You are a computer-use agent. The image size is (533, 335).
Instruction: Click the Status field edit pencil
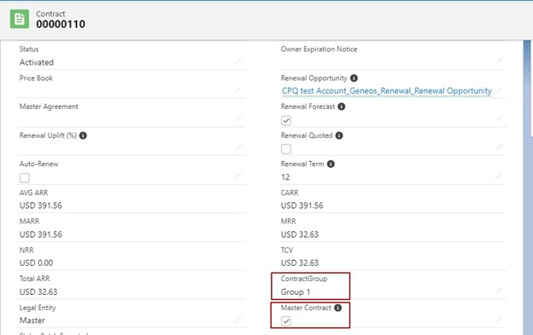[238, 61]
